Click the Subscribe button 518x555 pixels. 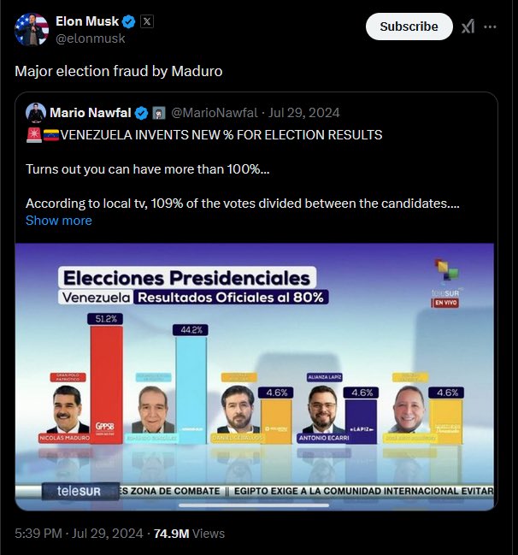point(409,27)
